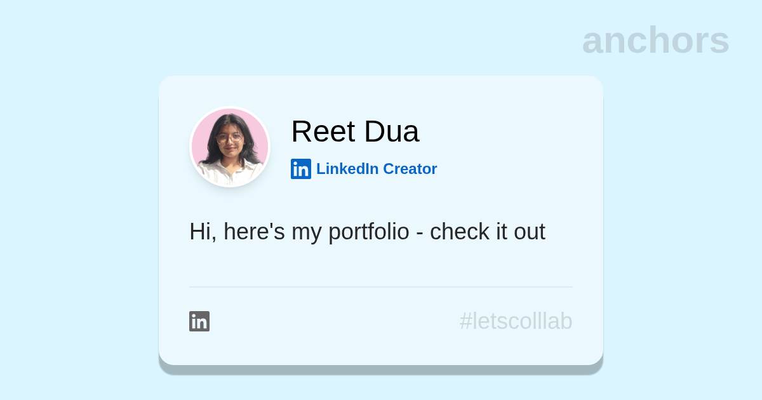Open the #letscolllab hashtag
762x400 pixels.
[x=516, y=321]
